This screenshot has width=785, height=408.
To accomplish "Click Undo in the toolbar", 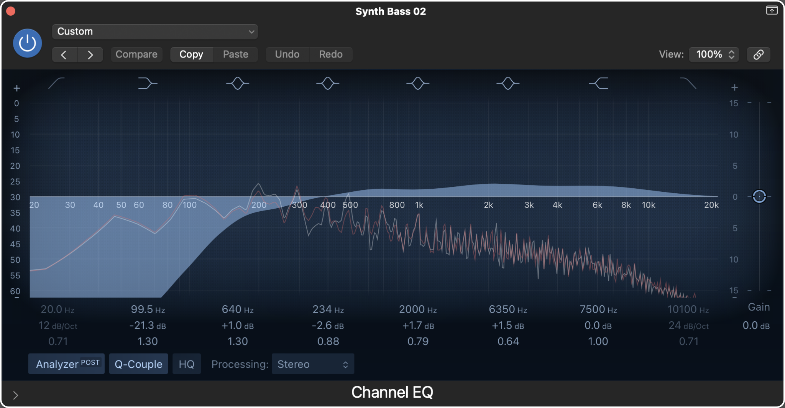I will click(x=287, y=54).
